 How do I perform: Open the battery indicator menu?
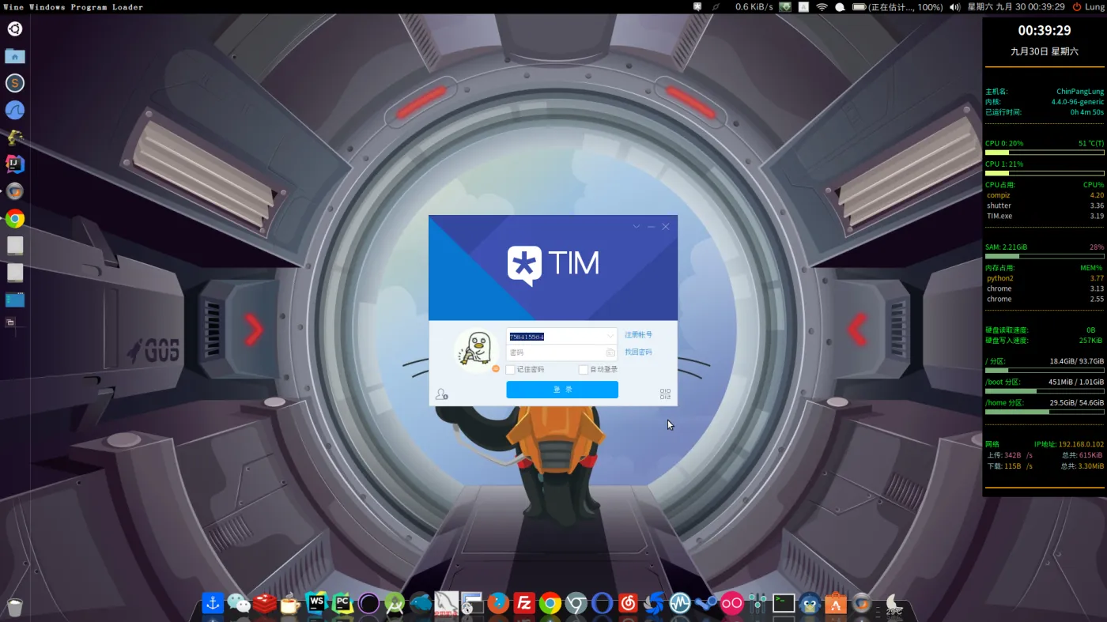click(x=897, y=7)
